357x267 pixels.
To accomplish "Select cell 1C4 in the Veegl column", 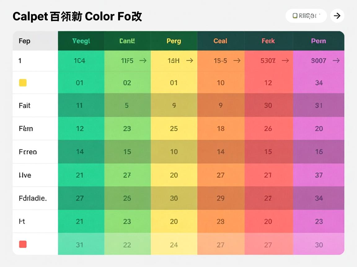I will 80,61.
